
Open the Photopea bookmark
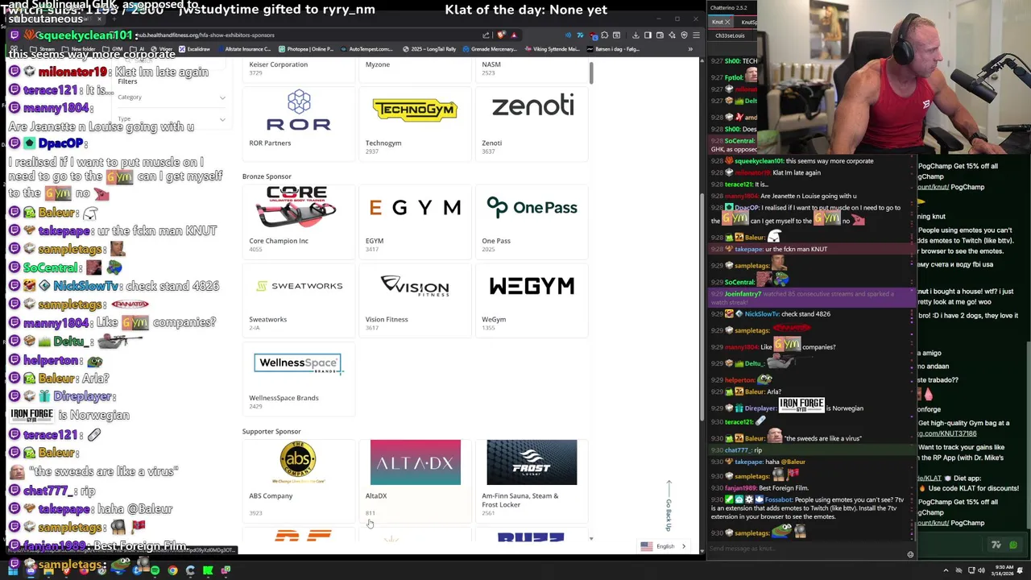point(307,49)
